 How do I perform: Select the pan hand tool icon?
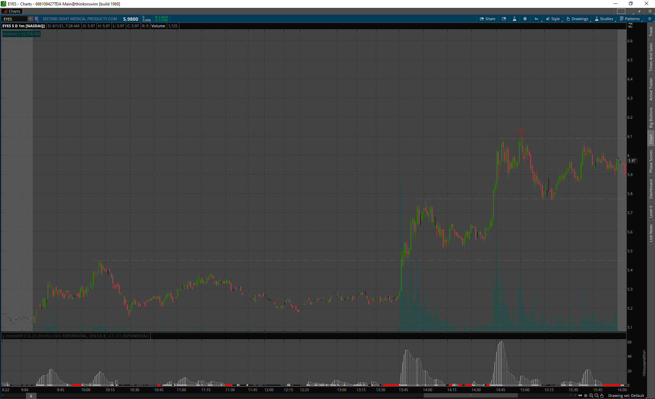(602, 396)
